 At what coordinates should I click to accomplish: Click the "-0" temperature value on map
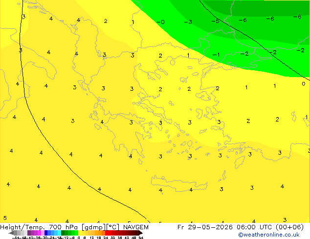coord(161,22)
